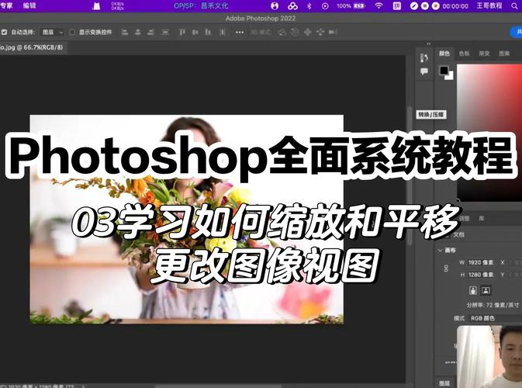Switch to the 库 tab
Image resolution: width=522 pixels, height=388 pixels.
point(481,218)
